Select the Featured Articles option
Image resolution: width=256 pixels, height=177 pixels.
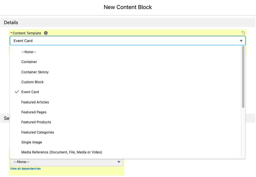(x=35, y=102)
